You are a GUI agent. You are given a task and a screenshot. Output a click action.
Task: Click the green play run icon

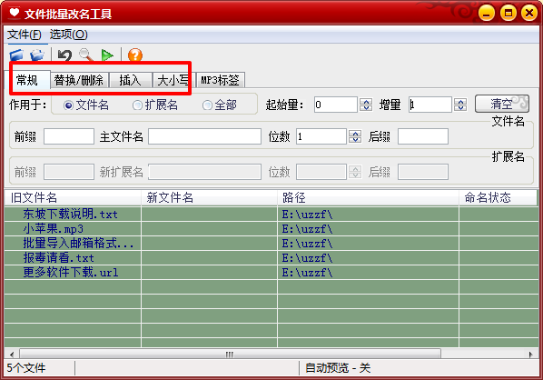point(107,55)
